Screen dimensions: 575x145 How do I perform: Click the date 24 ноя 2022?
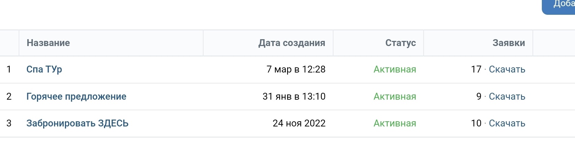coord(299,123)
